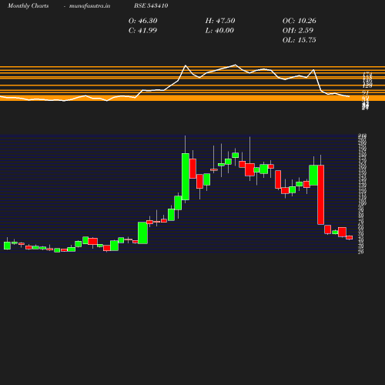
Task: Click the 'OC: 10.26' value
Action: (300, 21)
